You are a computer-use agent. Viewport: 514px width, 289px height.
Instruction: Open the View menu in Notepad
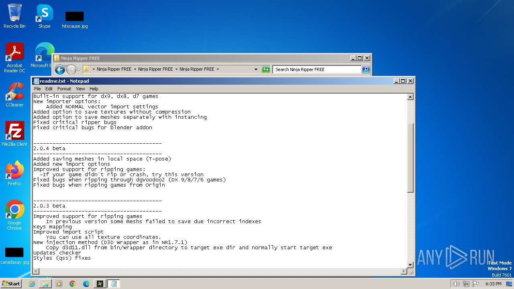point(80,89)
